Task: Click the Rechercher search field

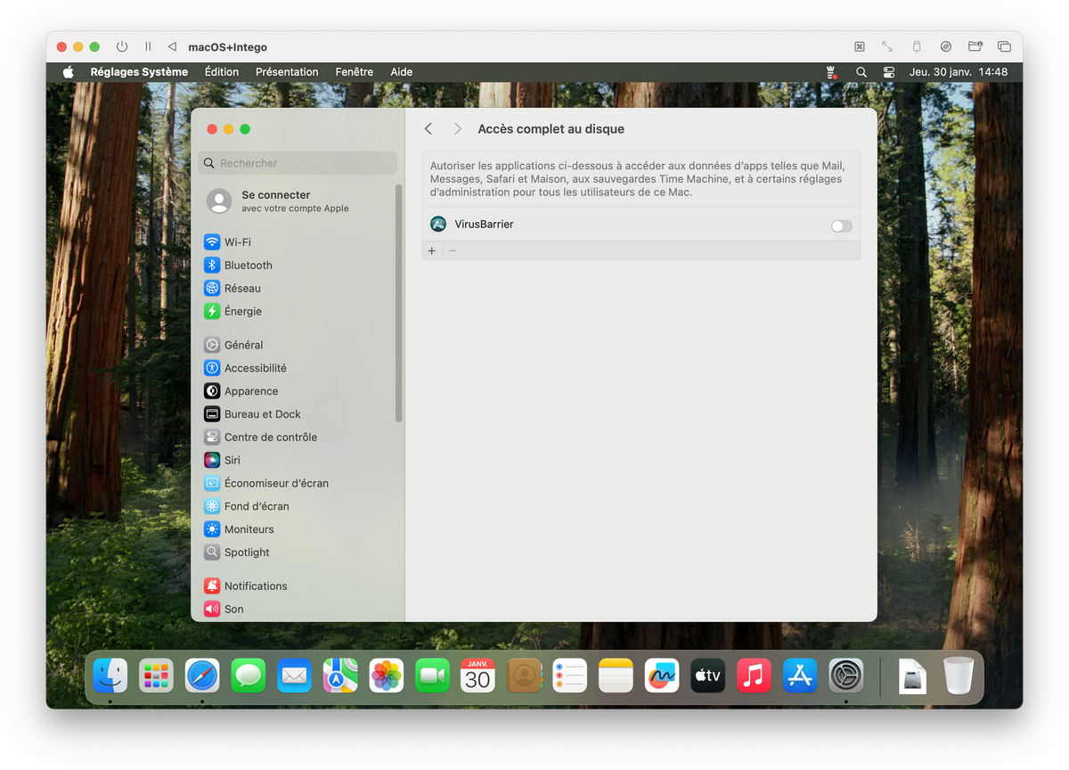Action: 298,163
